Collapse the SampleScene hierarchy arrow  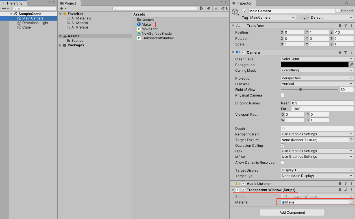pos(11,14)
